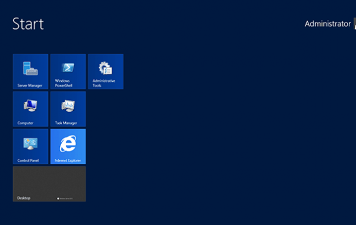Click the Administrator account name
This screenshot has height=225, width=356.
coord(328,24)
